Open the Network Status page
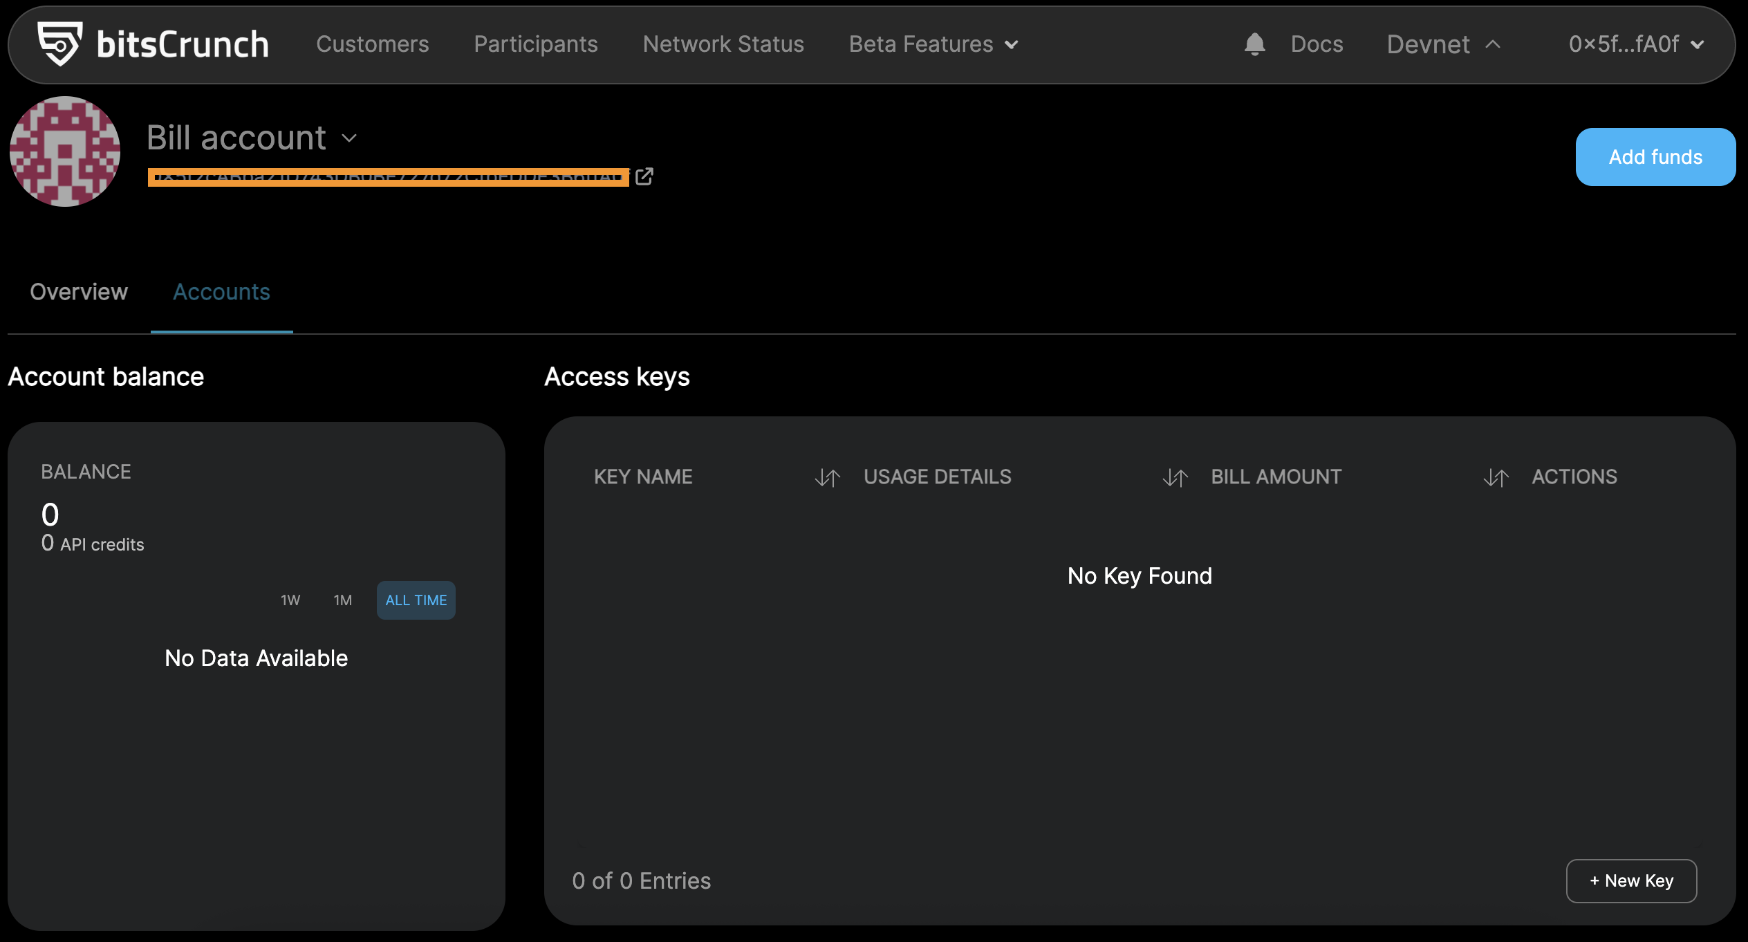1748x942 pixels. [723, 44]
